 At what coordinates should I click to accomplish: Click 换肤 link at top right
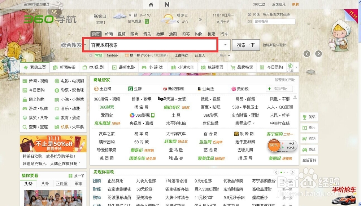295,4
